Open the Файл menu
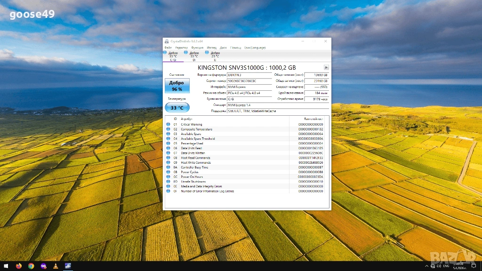Image resolution: width=482 pixels, height=271 pixels. pyautogui.click(x=168, y=48)
